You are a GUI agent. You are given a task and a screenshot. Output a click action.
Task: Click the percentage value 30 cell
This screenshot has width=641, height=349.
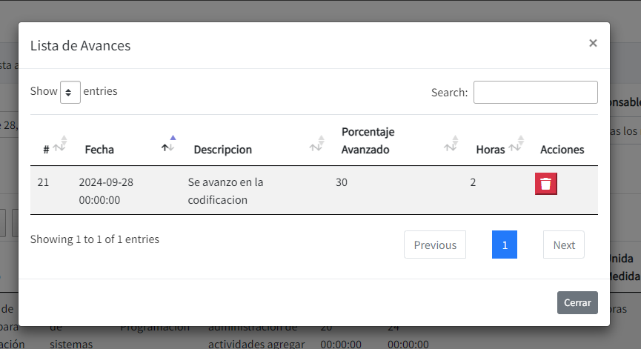tap(342, 182)
